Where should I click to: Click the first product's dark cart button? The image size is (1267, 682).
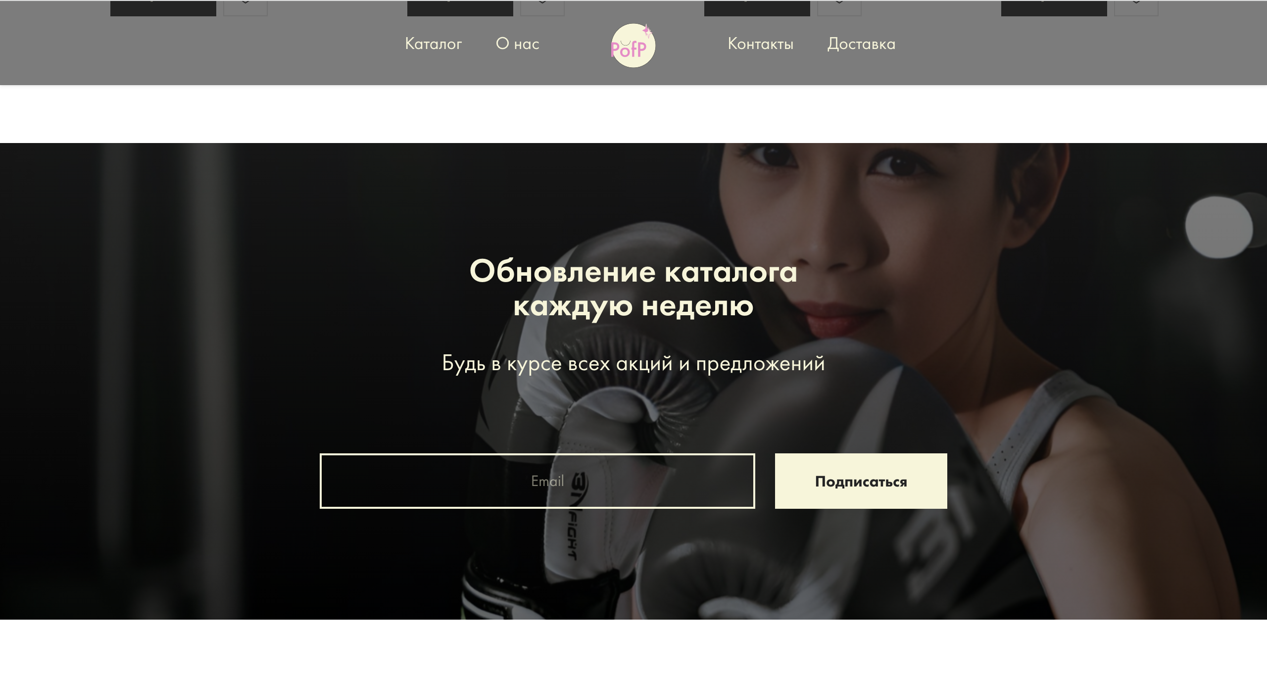(x=163, y=8)
